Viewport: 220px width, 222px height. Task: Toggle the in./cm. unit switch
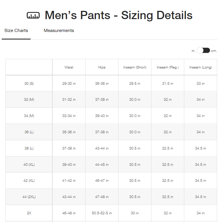pos(203,51)
